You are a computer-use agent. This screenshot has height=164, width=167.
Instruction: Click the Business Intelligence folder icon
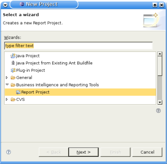point(13,85)
